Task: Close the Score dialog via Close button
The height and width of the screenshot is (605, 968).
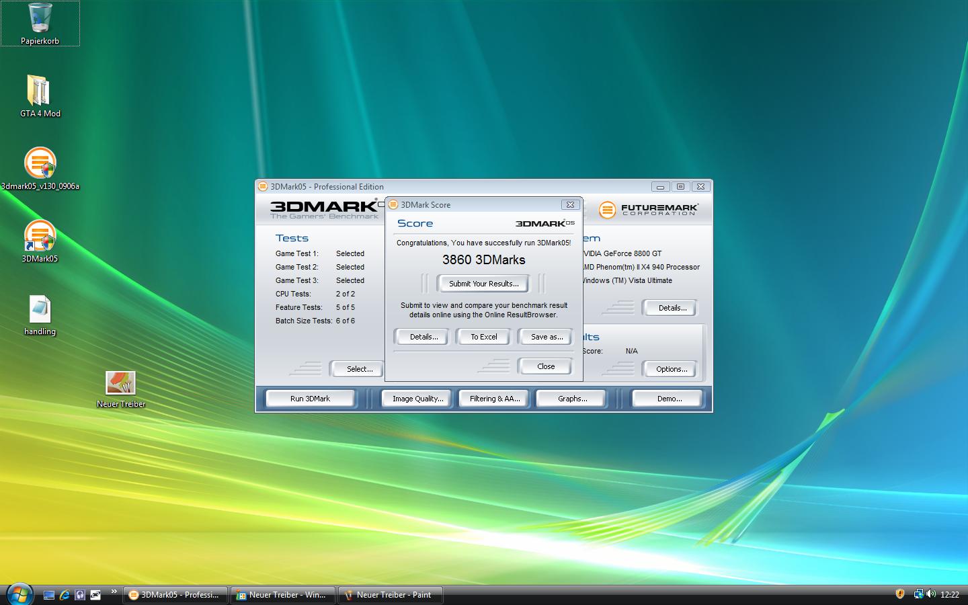Action: (546, 366)
